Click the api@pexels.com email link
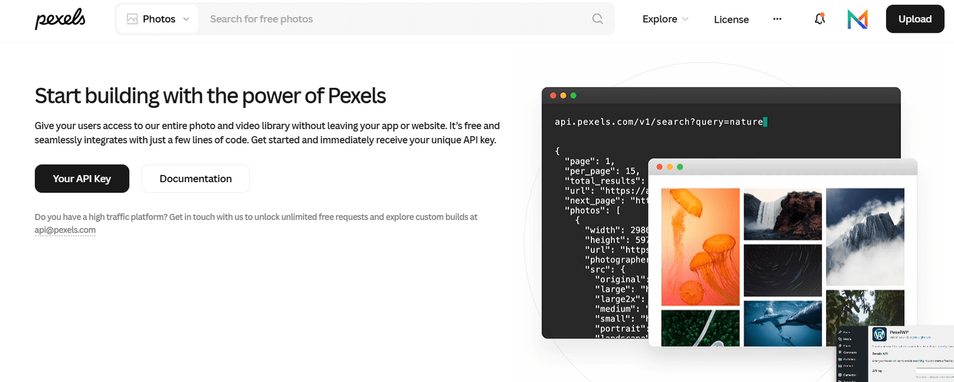Image resolution: width=954 pixels, height=382 pixels. (65, 230)
